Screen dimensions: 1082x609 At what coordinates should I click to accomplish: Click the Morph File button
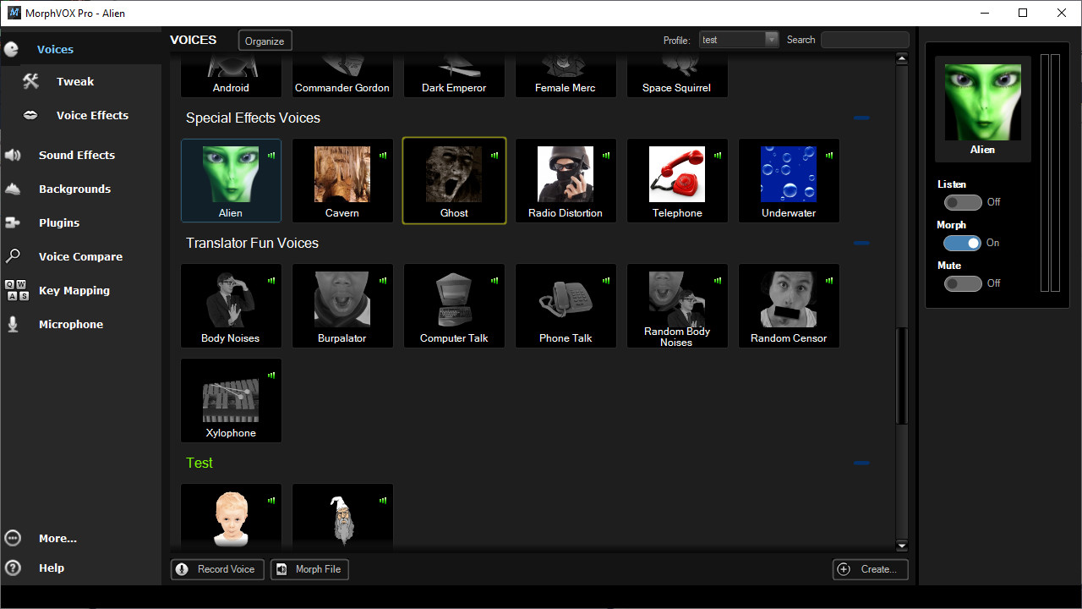309,569
